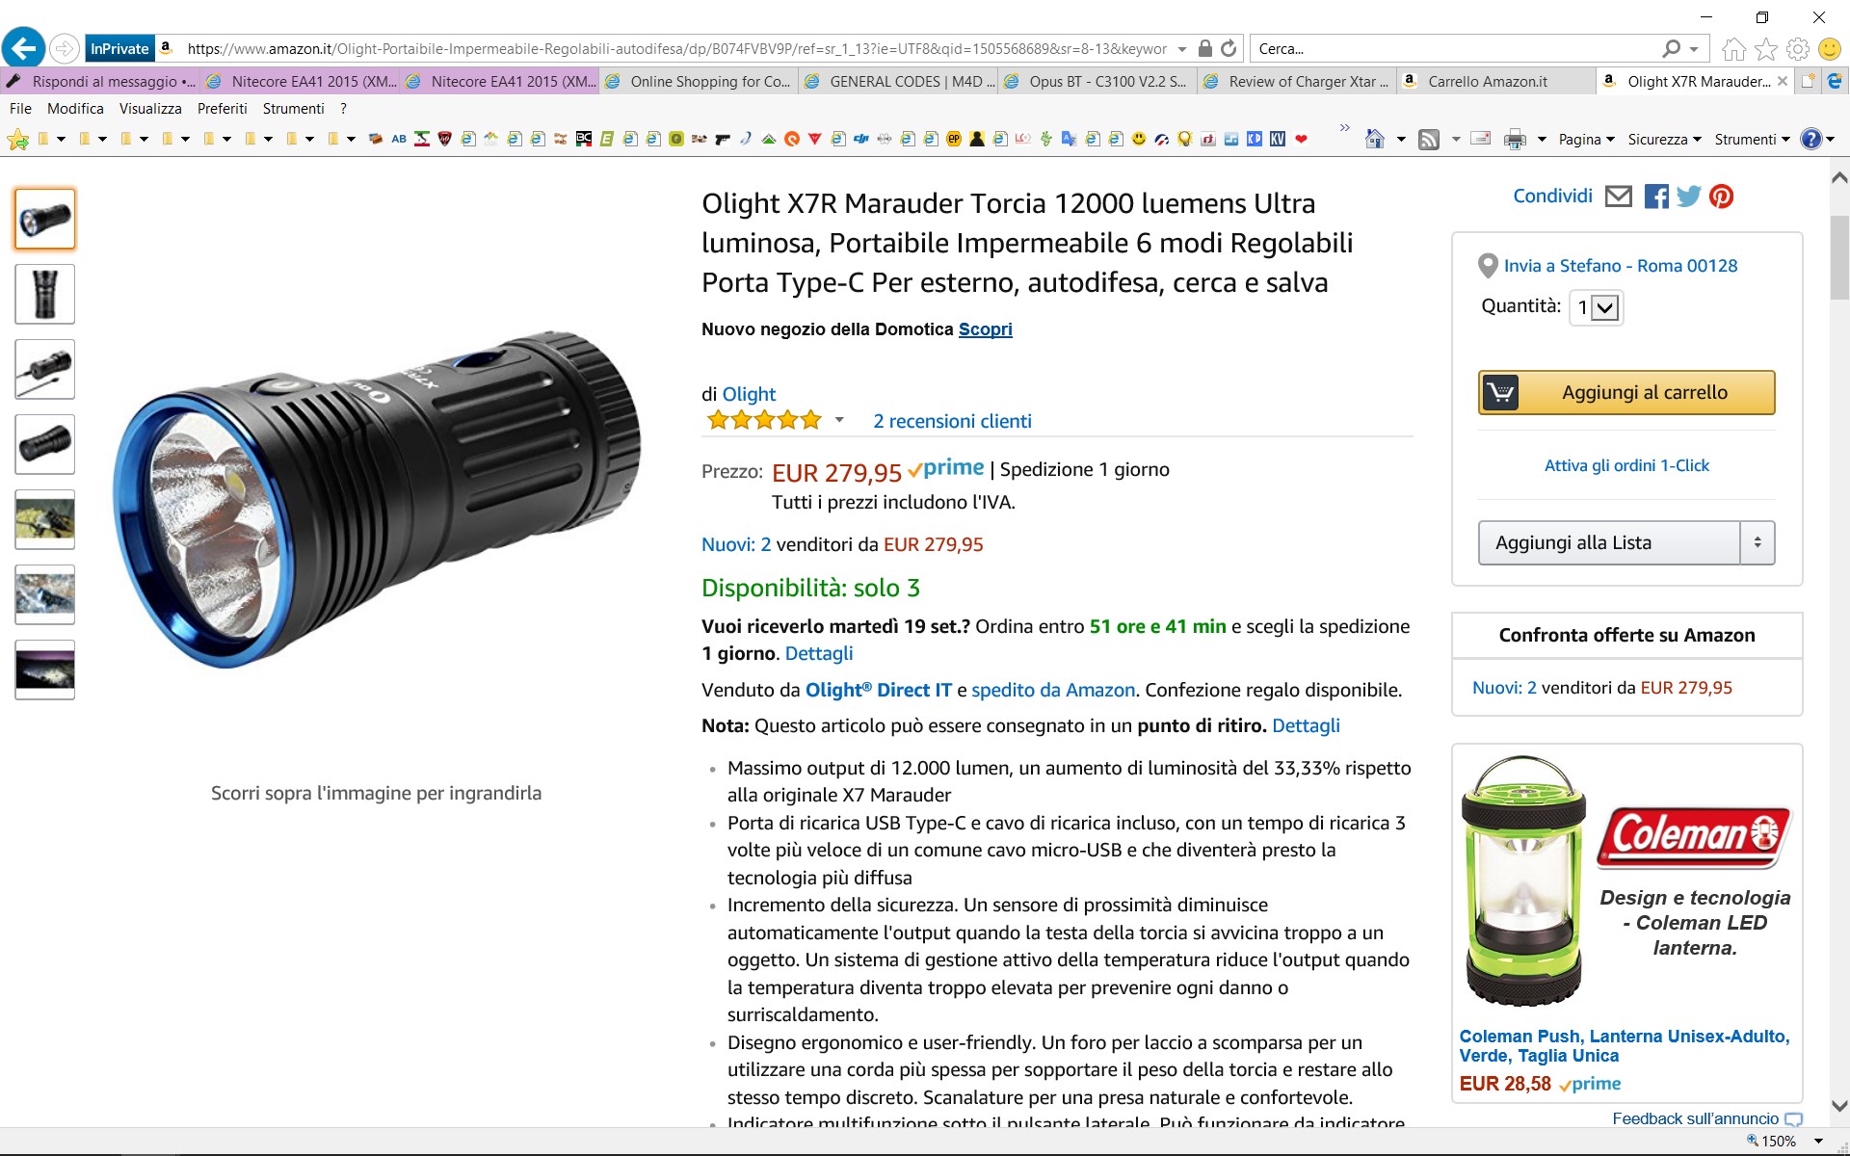The image size is (1850, 1156).
Task: Expand the star rating breakdown arrow
Action: (x=839, y=420)
